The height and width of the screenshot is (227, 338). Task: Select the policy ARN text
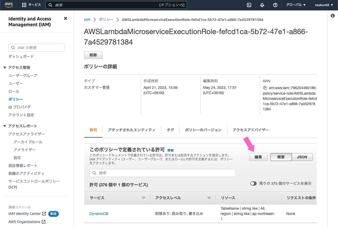pyautogui.click(x=289, y=99)
